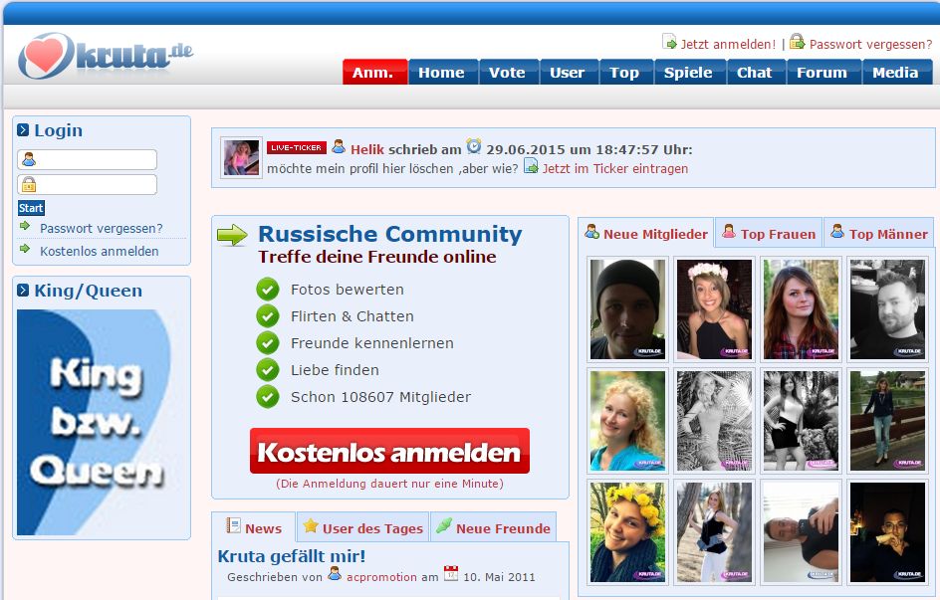Click the woman icon on Top Frauen tab
Viewport: 940px width, 600px height.
click(729, 232)
